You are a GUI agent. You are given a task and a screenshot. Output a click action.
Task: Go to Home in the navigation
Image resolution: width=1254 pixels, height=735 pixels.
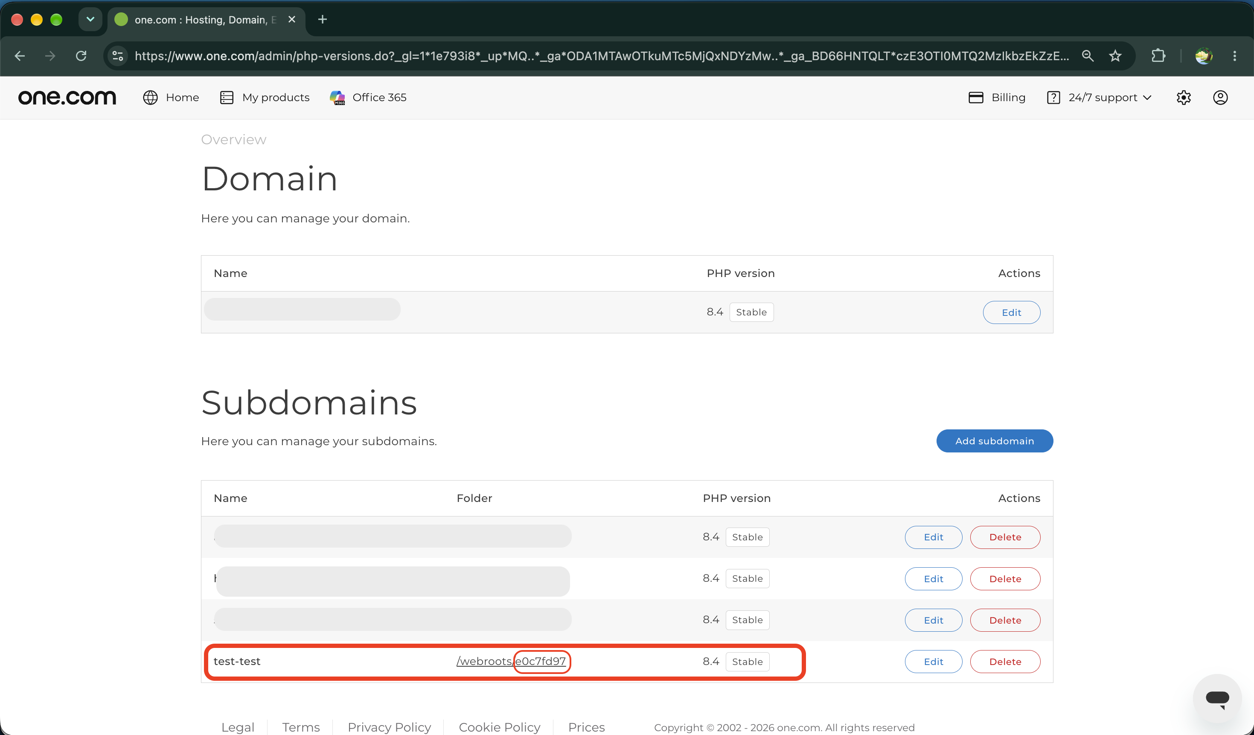coord(171,98)
